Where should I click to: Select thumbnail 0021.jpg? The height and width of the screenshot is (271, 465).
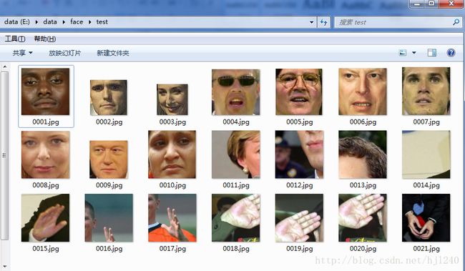426,218
